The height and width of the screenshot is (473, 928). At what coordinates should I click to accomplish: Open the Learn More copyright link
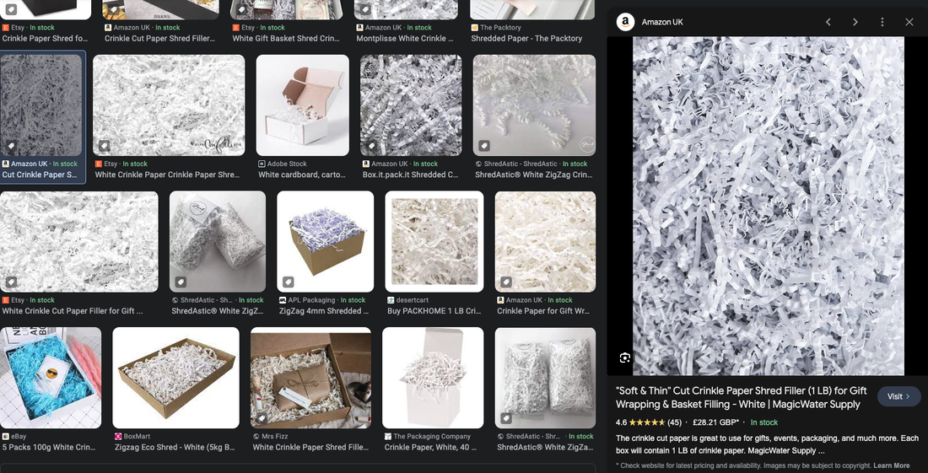click(x=892, y=465)
